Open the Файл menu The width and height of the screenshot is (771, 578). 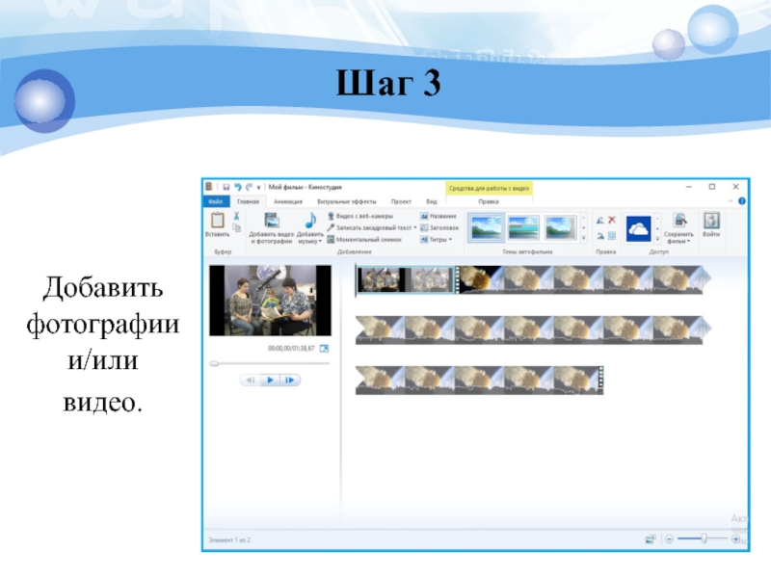pyautogui.click(x=215, y=201)
